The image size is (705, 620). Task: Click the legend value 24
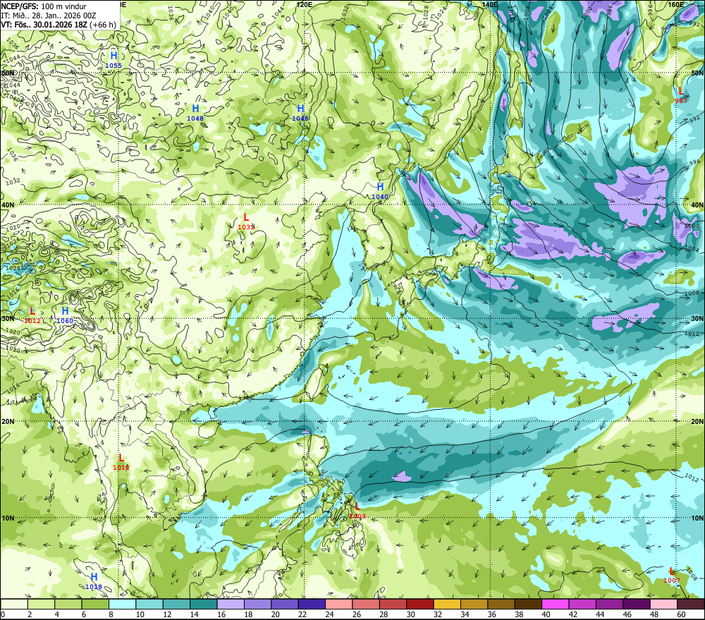tap(329, 614)
